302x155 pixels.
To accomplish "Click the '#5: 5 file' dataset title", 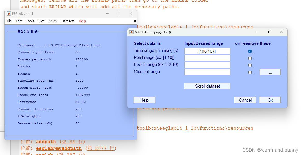I will (x=27, y=32).
